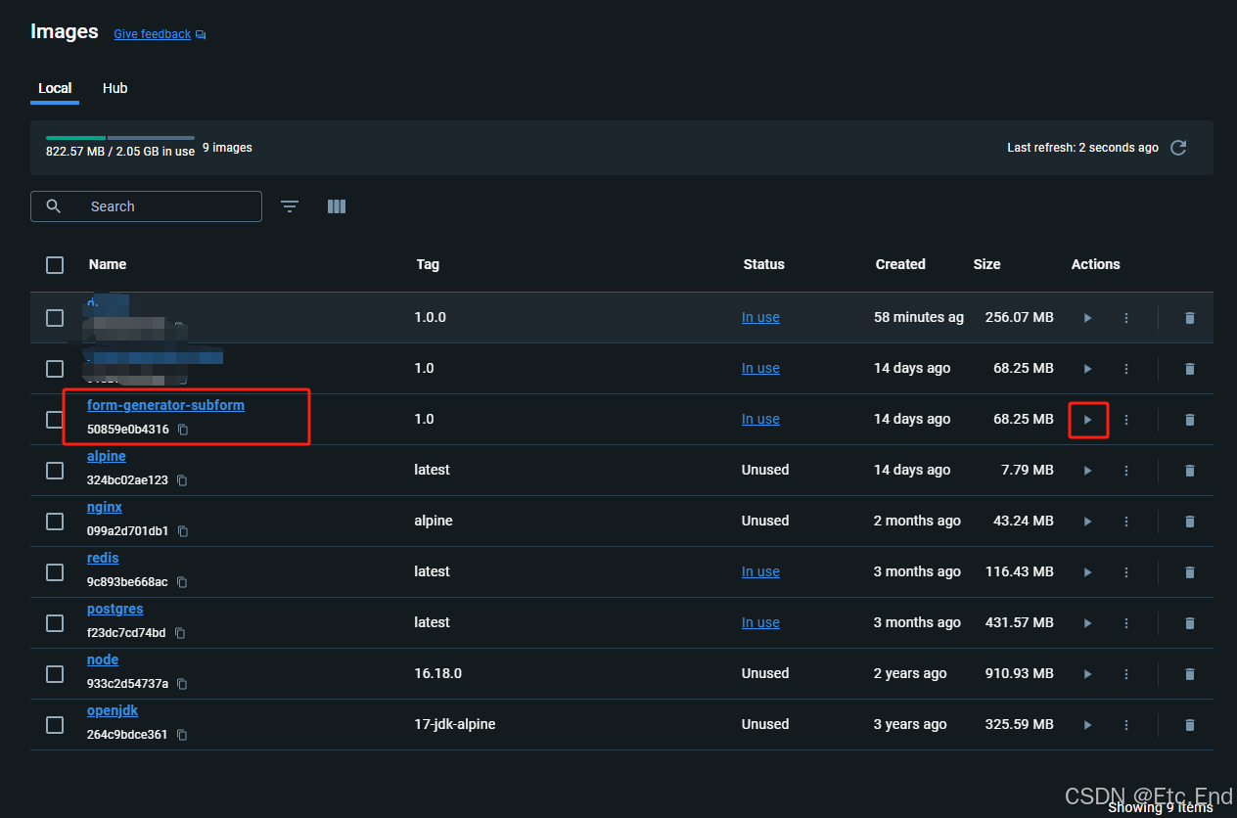
Task: Copy the form-generator-subform ID 50859e0b4316
Action: click(x=183, y=430)
